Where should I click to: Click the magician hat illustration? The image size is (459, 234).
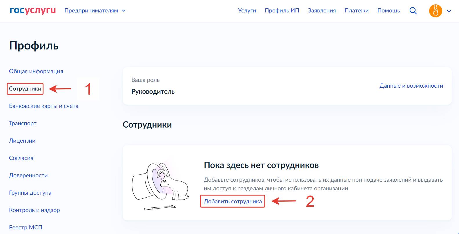pos(161,186)
